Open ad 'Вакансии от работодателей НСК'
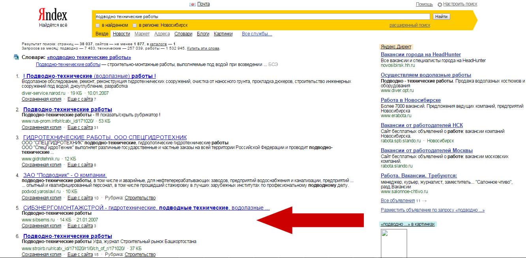The height and width of the screenshot is (258, 526). (421, 125)
